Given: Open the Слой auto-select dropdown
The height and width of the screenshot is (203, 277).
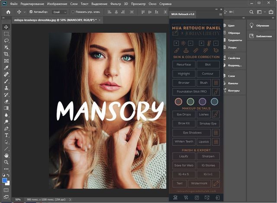Looking at the screenshot, I should point(59,12).
